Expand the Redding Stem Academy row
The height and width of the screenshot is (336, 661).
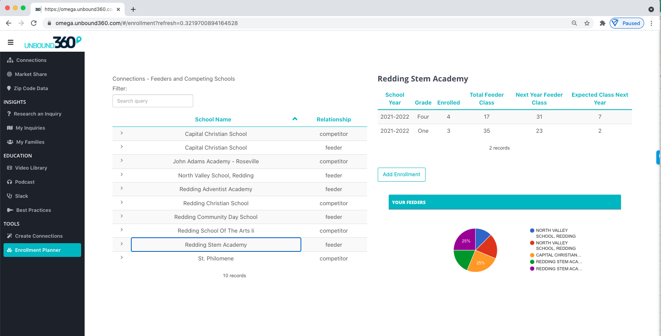(x=122, y=244)
